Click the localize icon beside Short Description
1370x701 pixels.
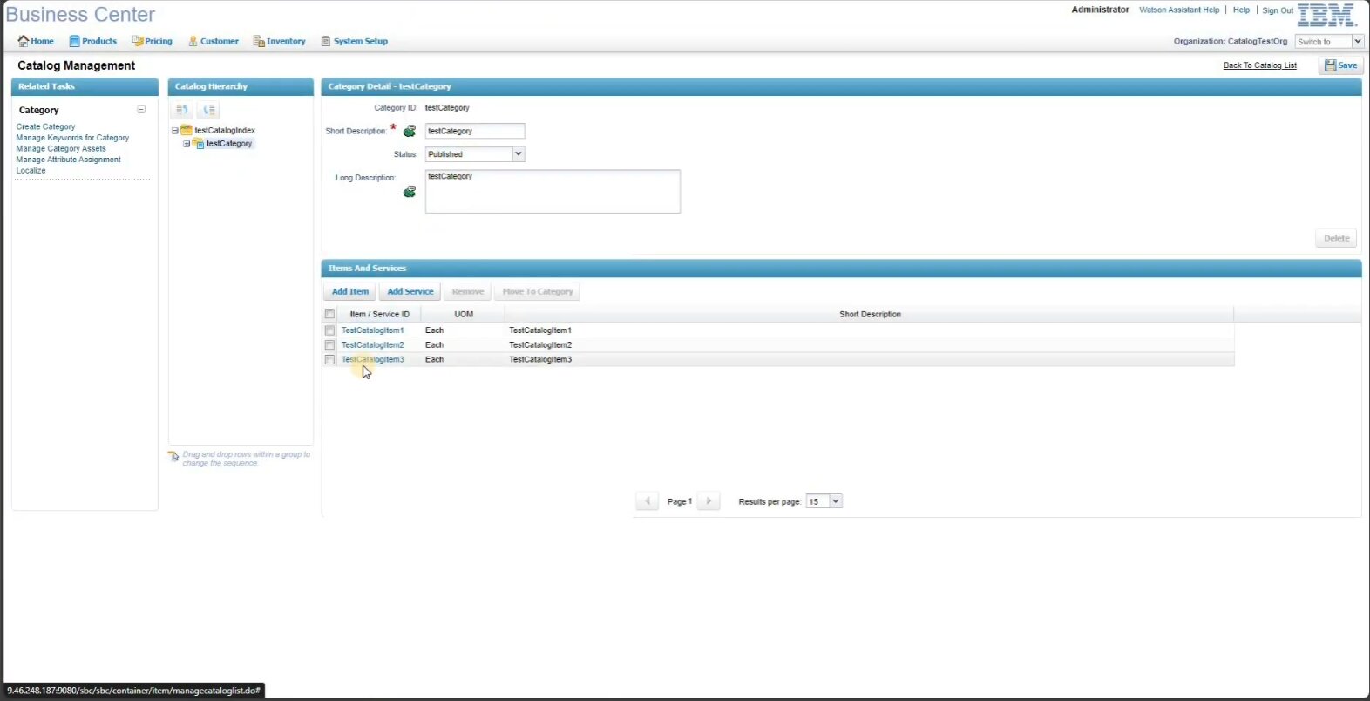point(410,131)
